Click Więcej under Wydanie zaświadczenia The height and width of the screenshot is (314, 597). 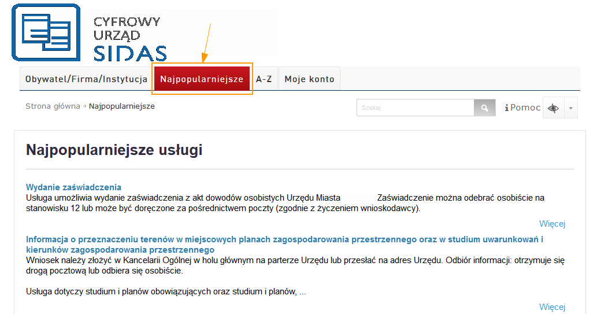(552, 224)
